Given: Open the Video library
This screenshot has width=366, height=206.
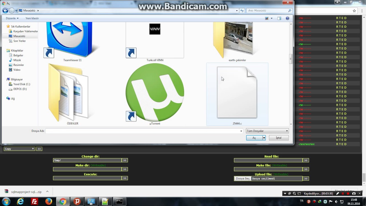Looking at the screenshot, I should [x=17, y=70].
